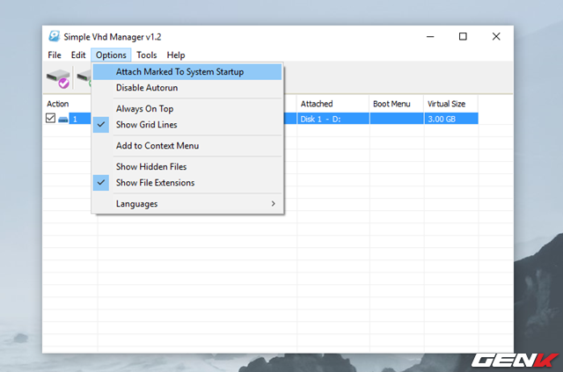This screenshot has width=563, height=372.
Task: Select the '3.00 GB' size cell
Action: (x=451, y=119)
